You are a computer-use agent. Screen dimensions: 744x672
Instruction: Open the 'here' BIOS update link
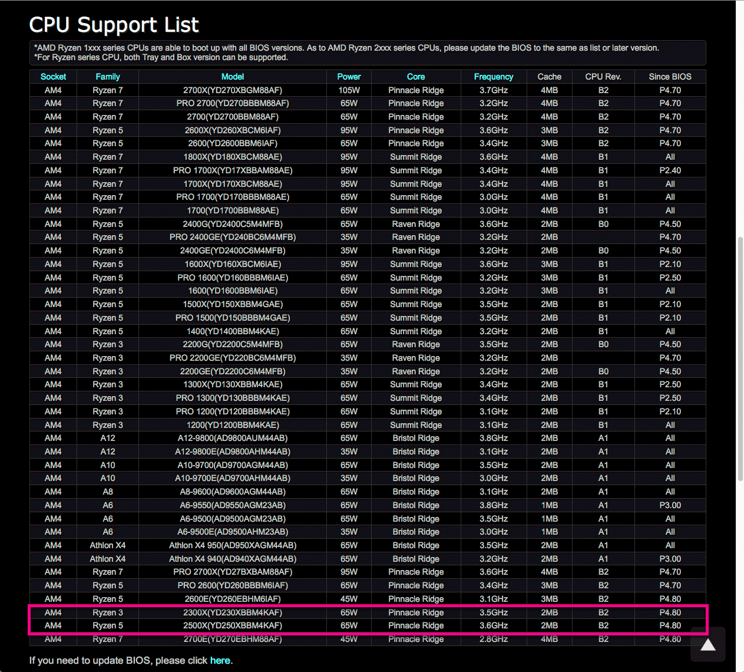(x=220, y=660)
